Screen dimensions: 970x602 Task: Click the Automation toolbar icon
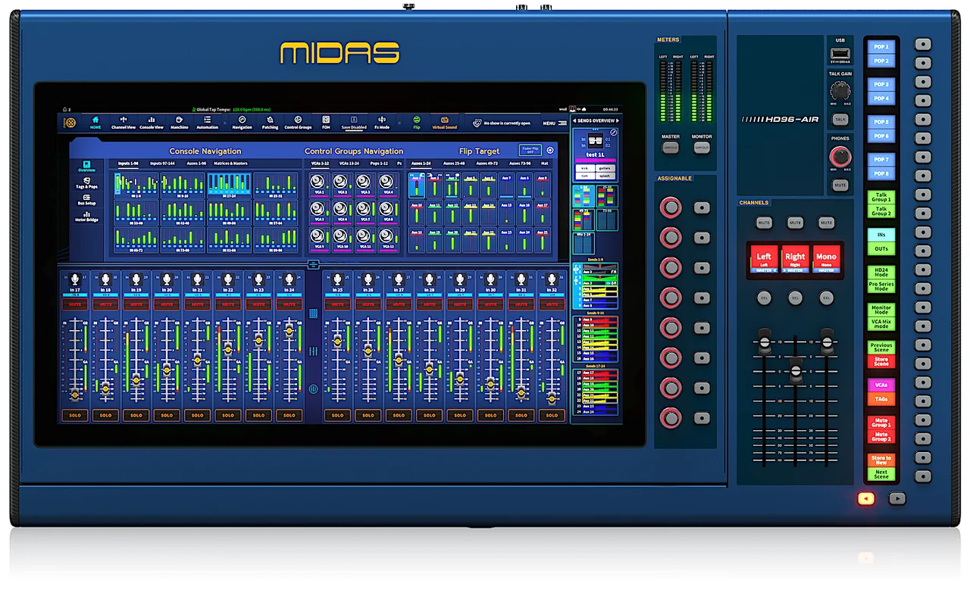point(207,122)
